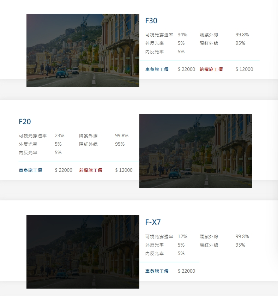Screen dimensions: 278x296
Task: Click F20's 23% visible light transmittance value
Action: coord(60,135)
